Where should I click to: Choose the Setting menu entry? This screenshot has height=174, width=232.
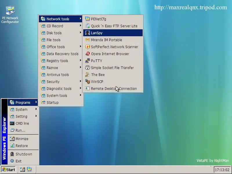(23, 117)
